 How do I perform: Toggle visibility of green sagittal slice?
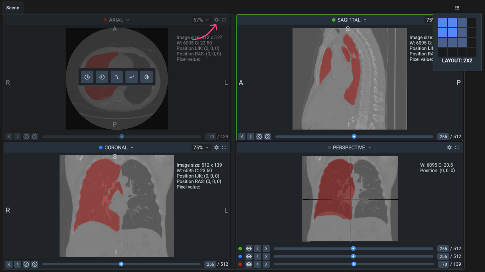pyautogui.click(x=249, y=249)
